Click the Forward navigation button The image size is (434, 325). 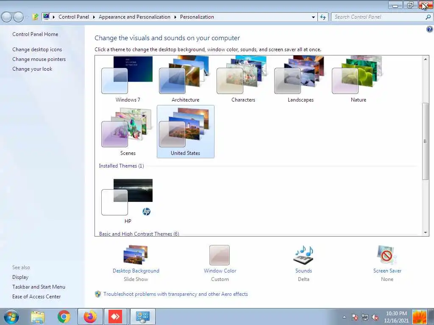click(18, 17)
